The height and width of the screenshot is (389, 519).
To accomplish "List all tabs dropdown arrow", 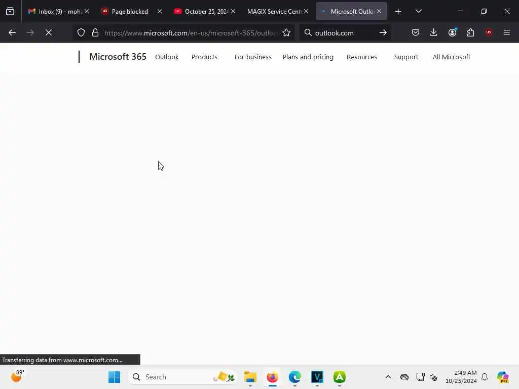I will 418,11.
